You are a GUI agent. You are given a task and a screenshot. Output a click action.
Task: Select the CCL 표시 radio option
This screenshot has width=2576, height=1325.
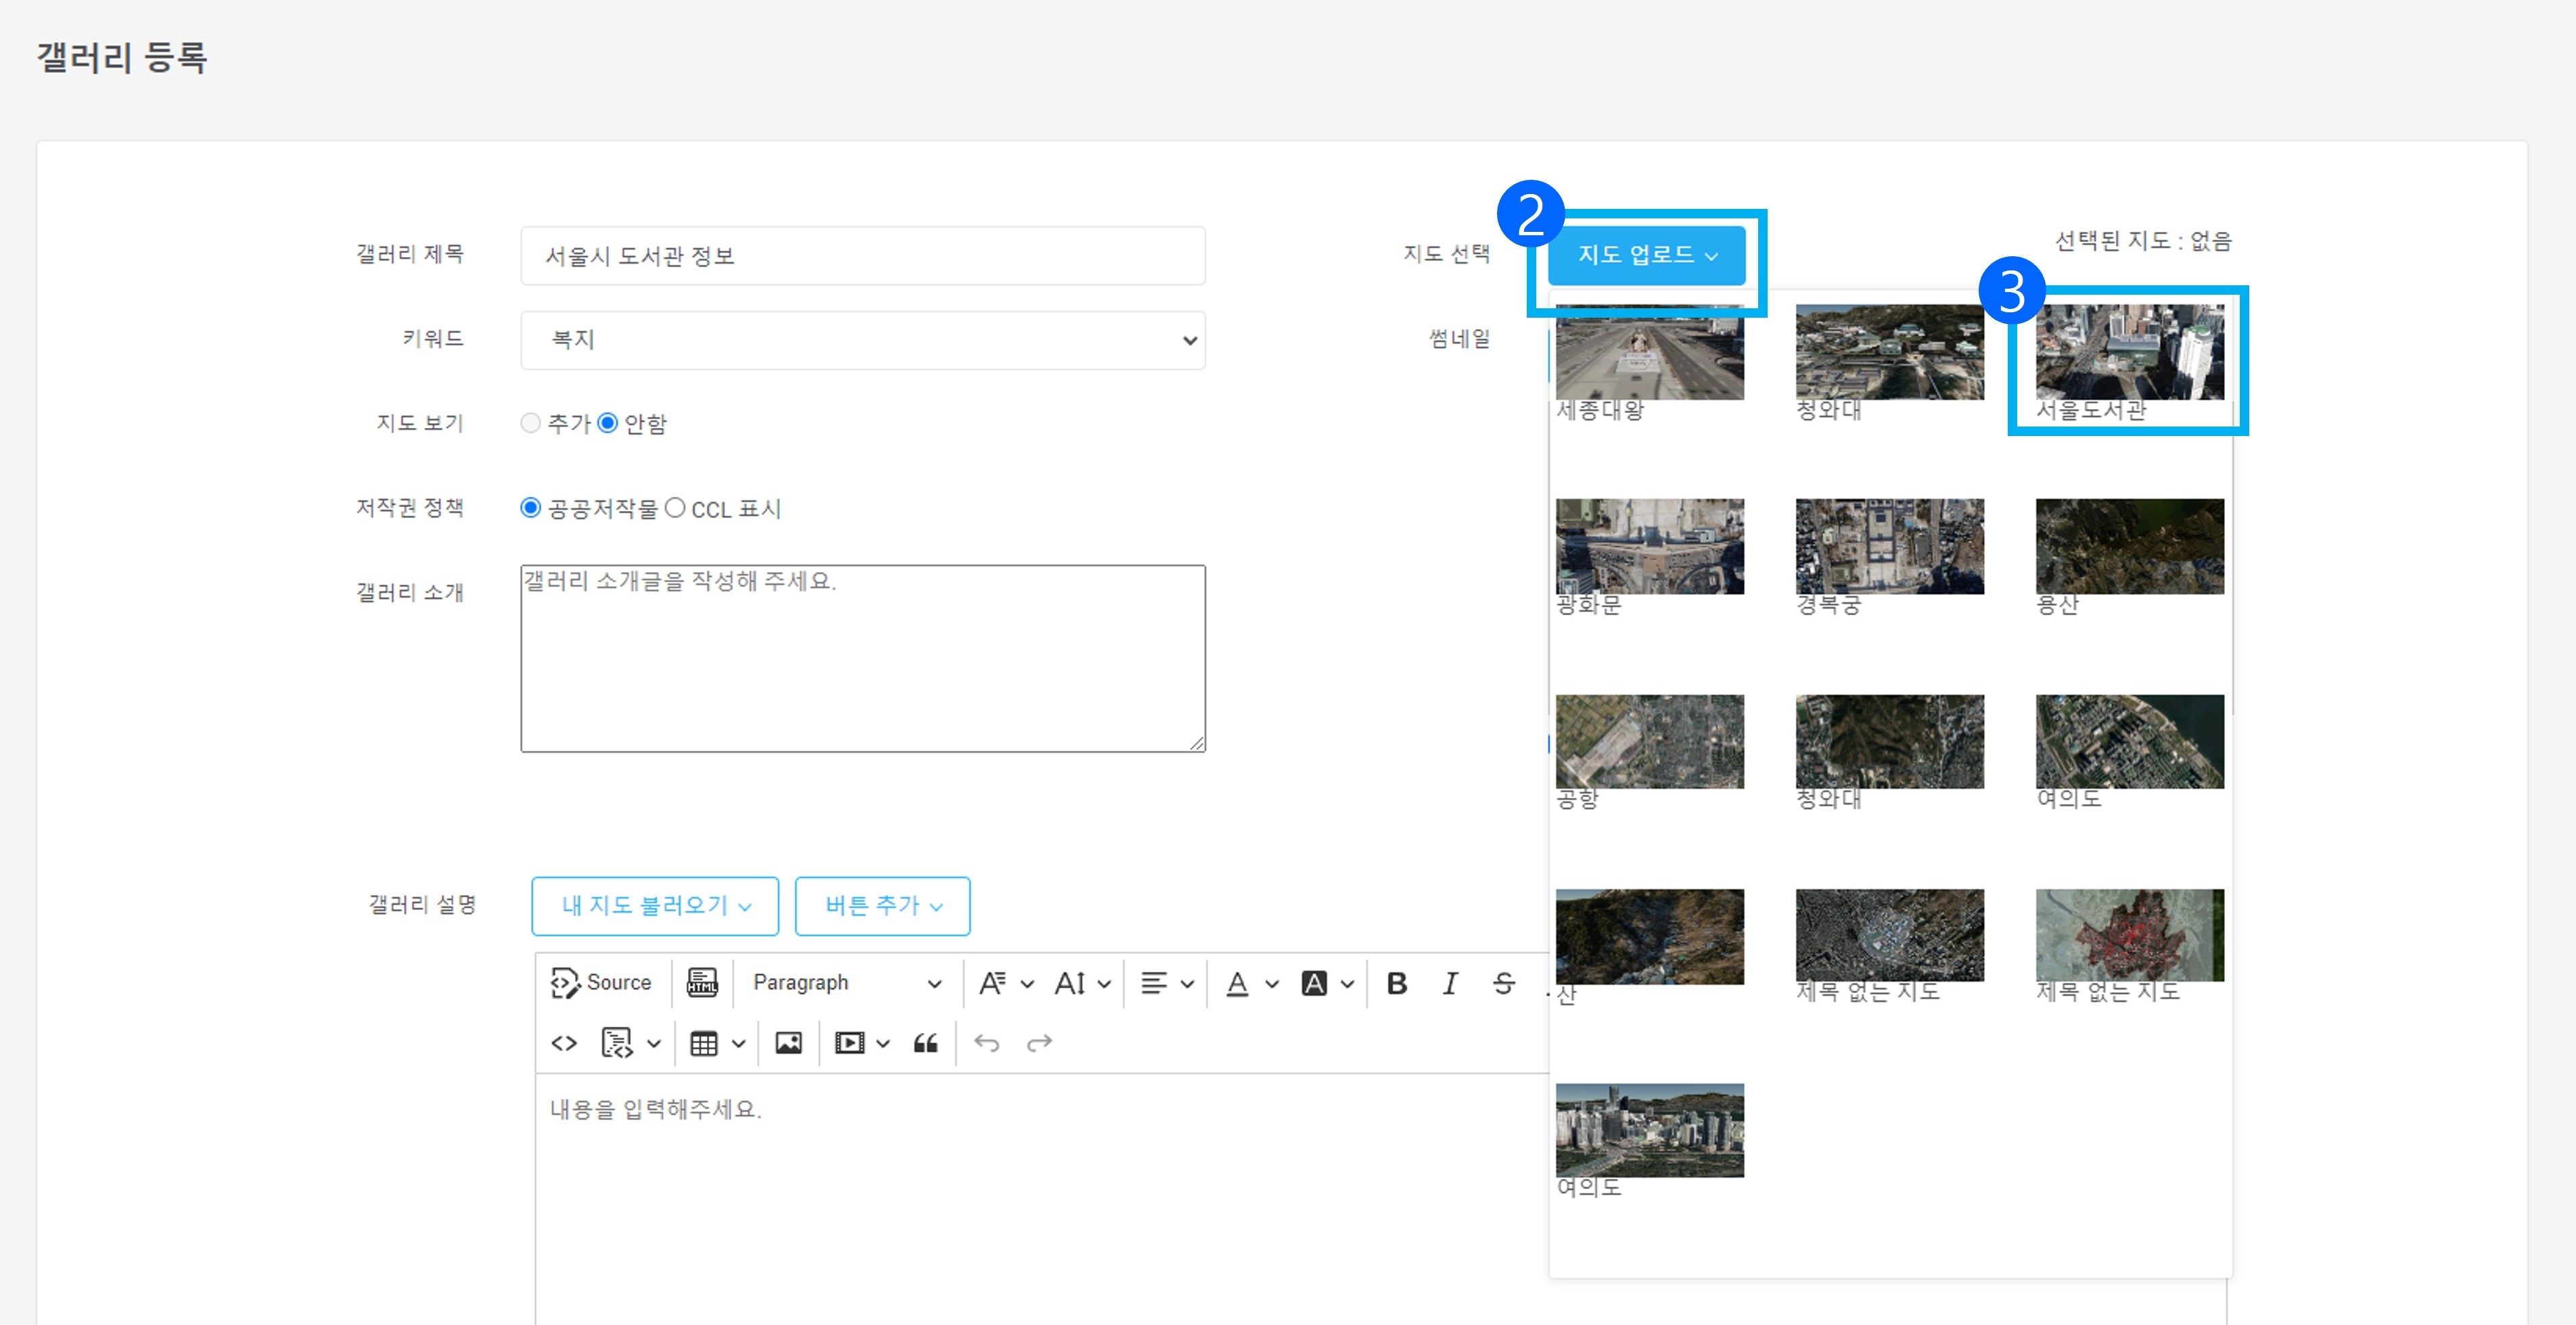(675, 508)
